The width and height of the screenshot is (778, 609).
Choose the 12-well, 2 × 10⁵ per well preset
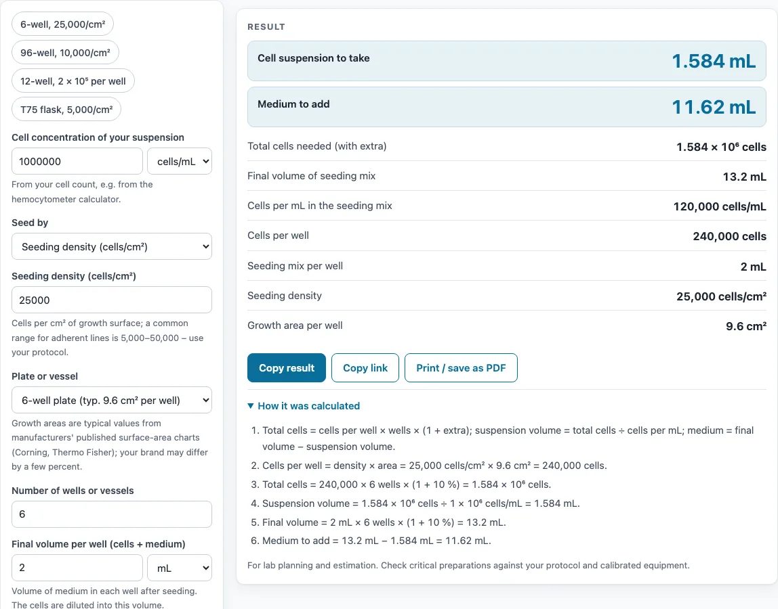(x=73, y=81)
